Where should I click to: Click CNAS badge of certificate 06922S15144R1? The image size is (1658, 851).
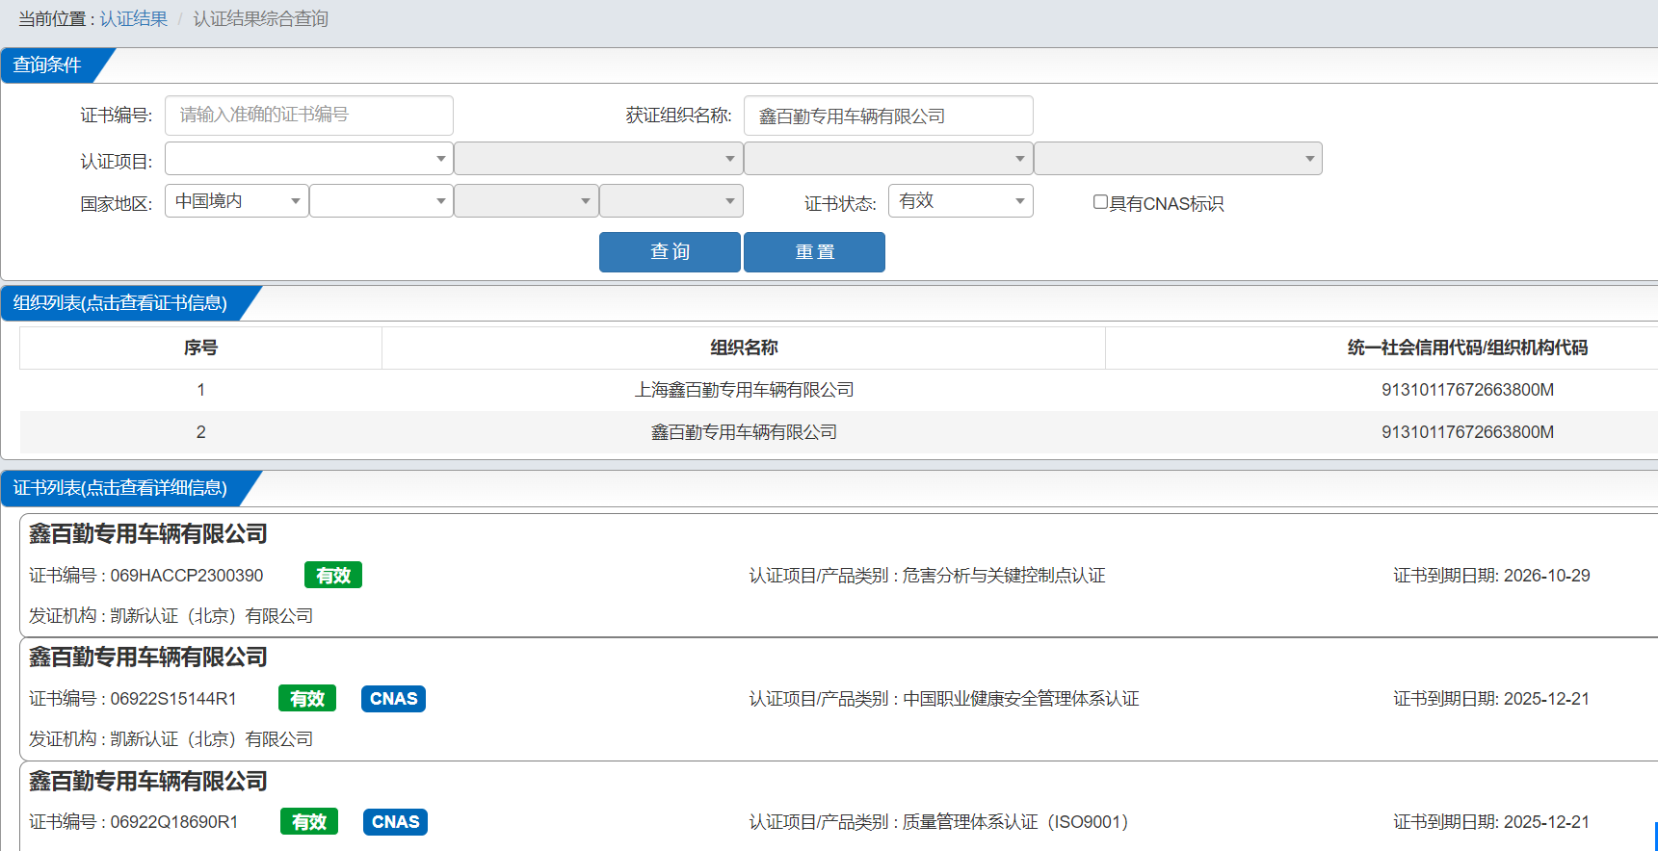point(393,699)
